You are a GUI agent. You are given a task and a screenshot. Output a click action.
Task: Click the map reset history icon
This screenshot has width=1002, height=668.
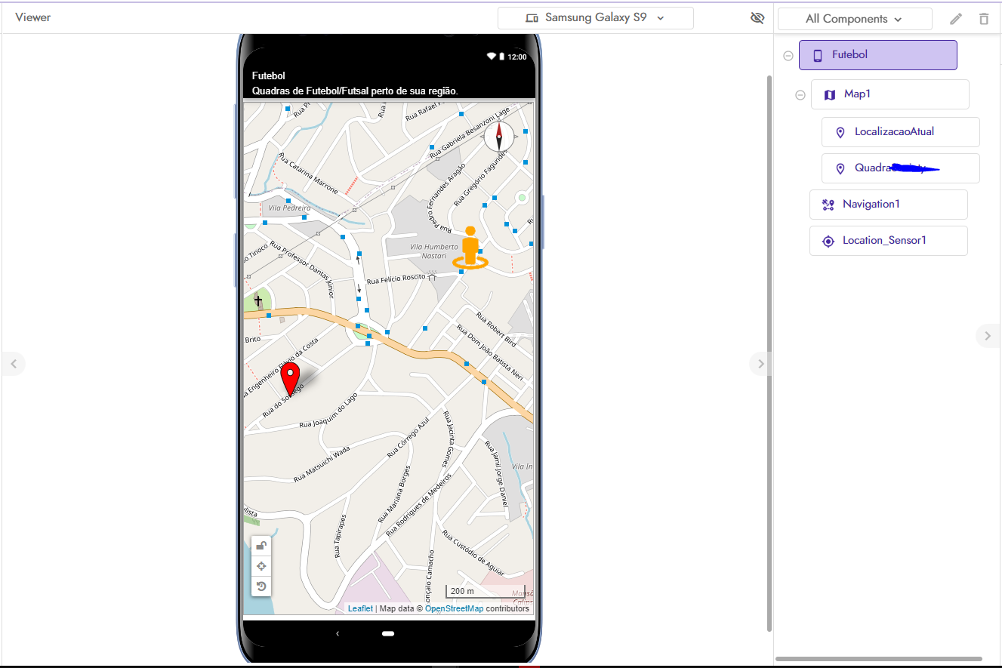(261, 586)
